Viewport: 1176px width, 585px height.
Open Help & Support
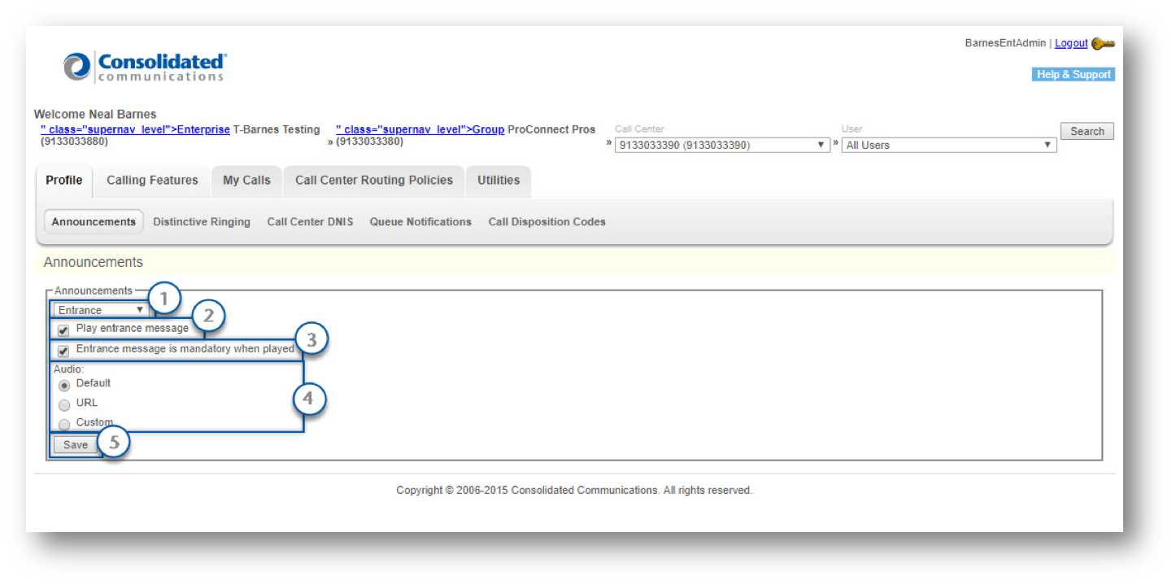(x=1074, y=75)
